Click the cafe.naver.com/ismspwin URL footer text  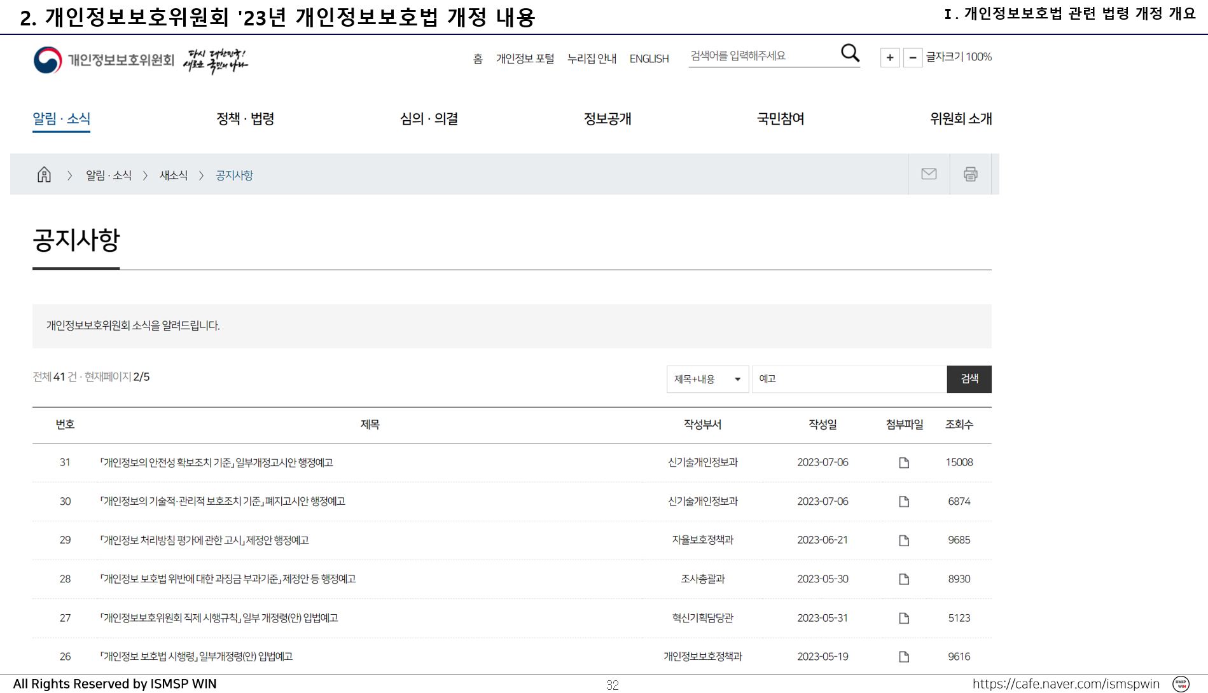coord(1066,684)
